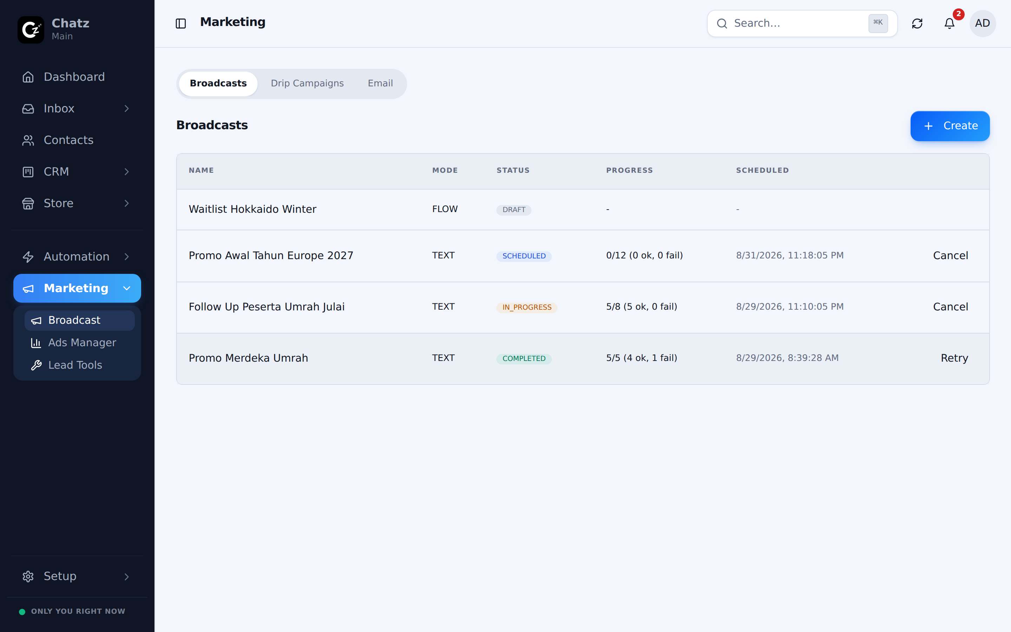The width and height of the screenshot is (1011, 632).
Task: Open the notifications bell
Action: 950,24
